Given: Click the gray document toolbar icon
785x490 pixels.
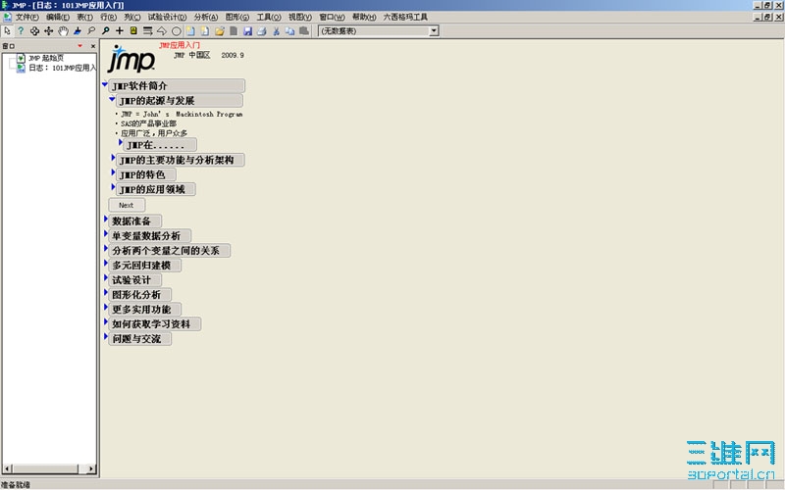Looking at the screenshot, I should click(x=234, y=31).
